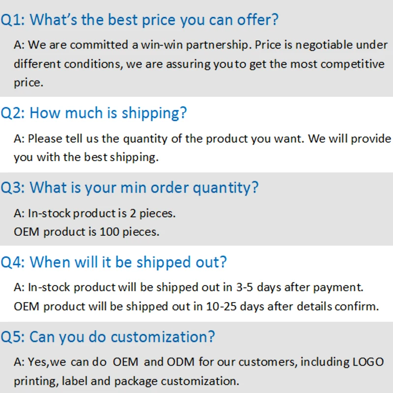Select the "OEM product is 100 pieces." line
The width and height of the screenshot is (393, 393).
[86, 232]
